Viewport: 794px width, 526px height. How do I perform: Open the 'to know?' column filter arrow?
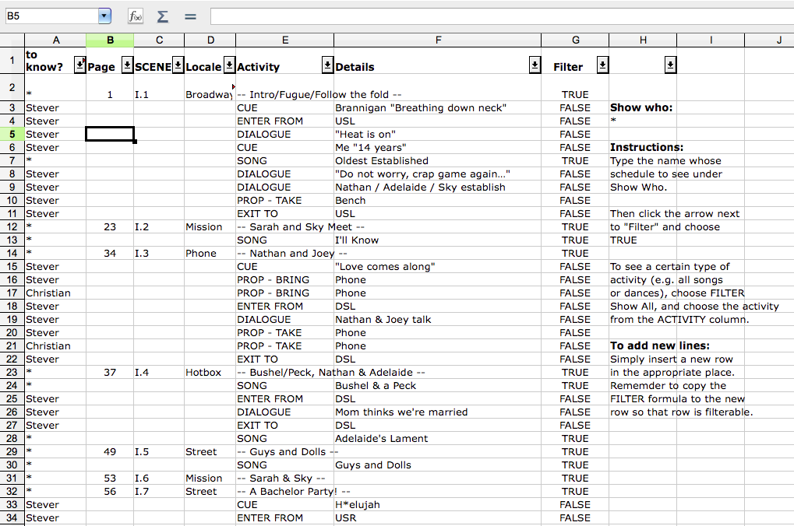pos(80,65)
